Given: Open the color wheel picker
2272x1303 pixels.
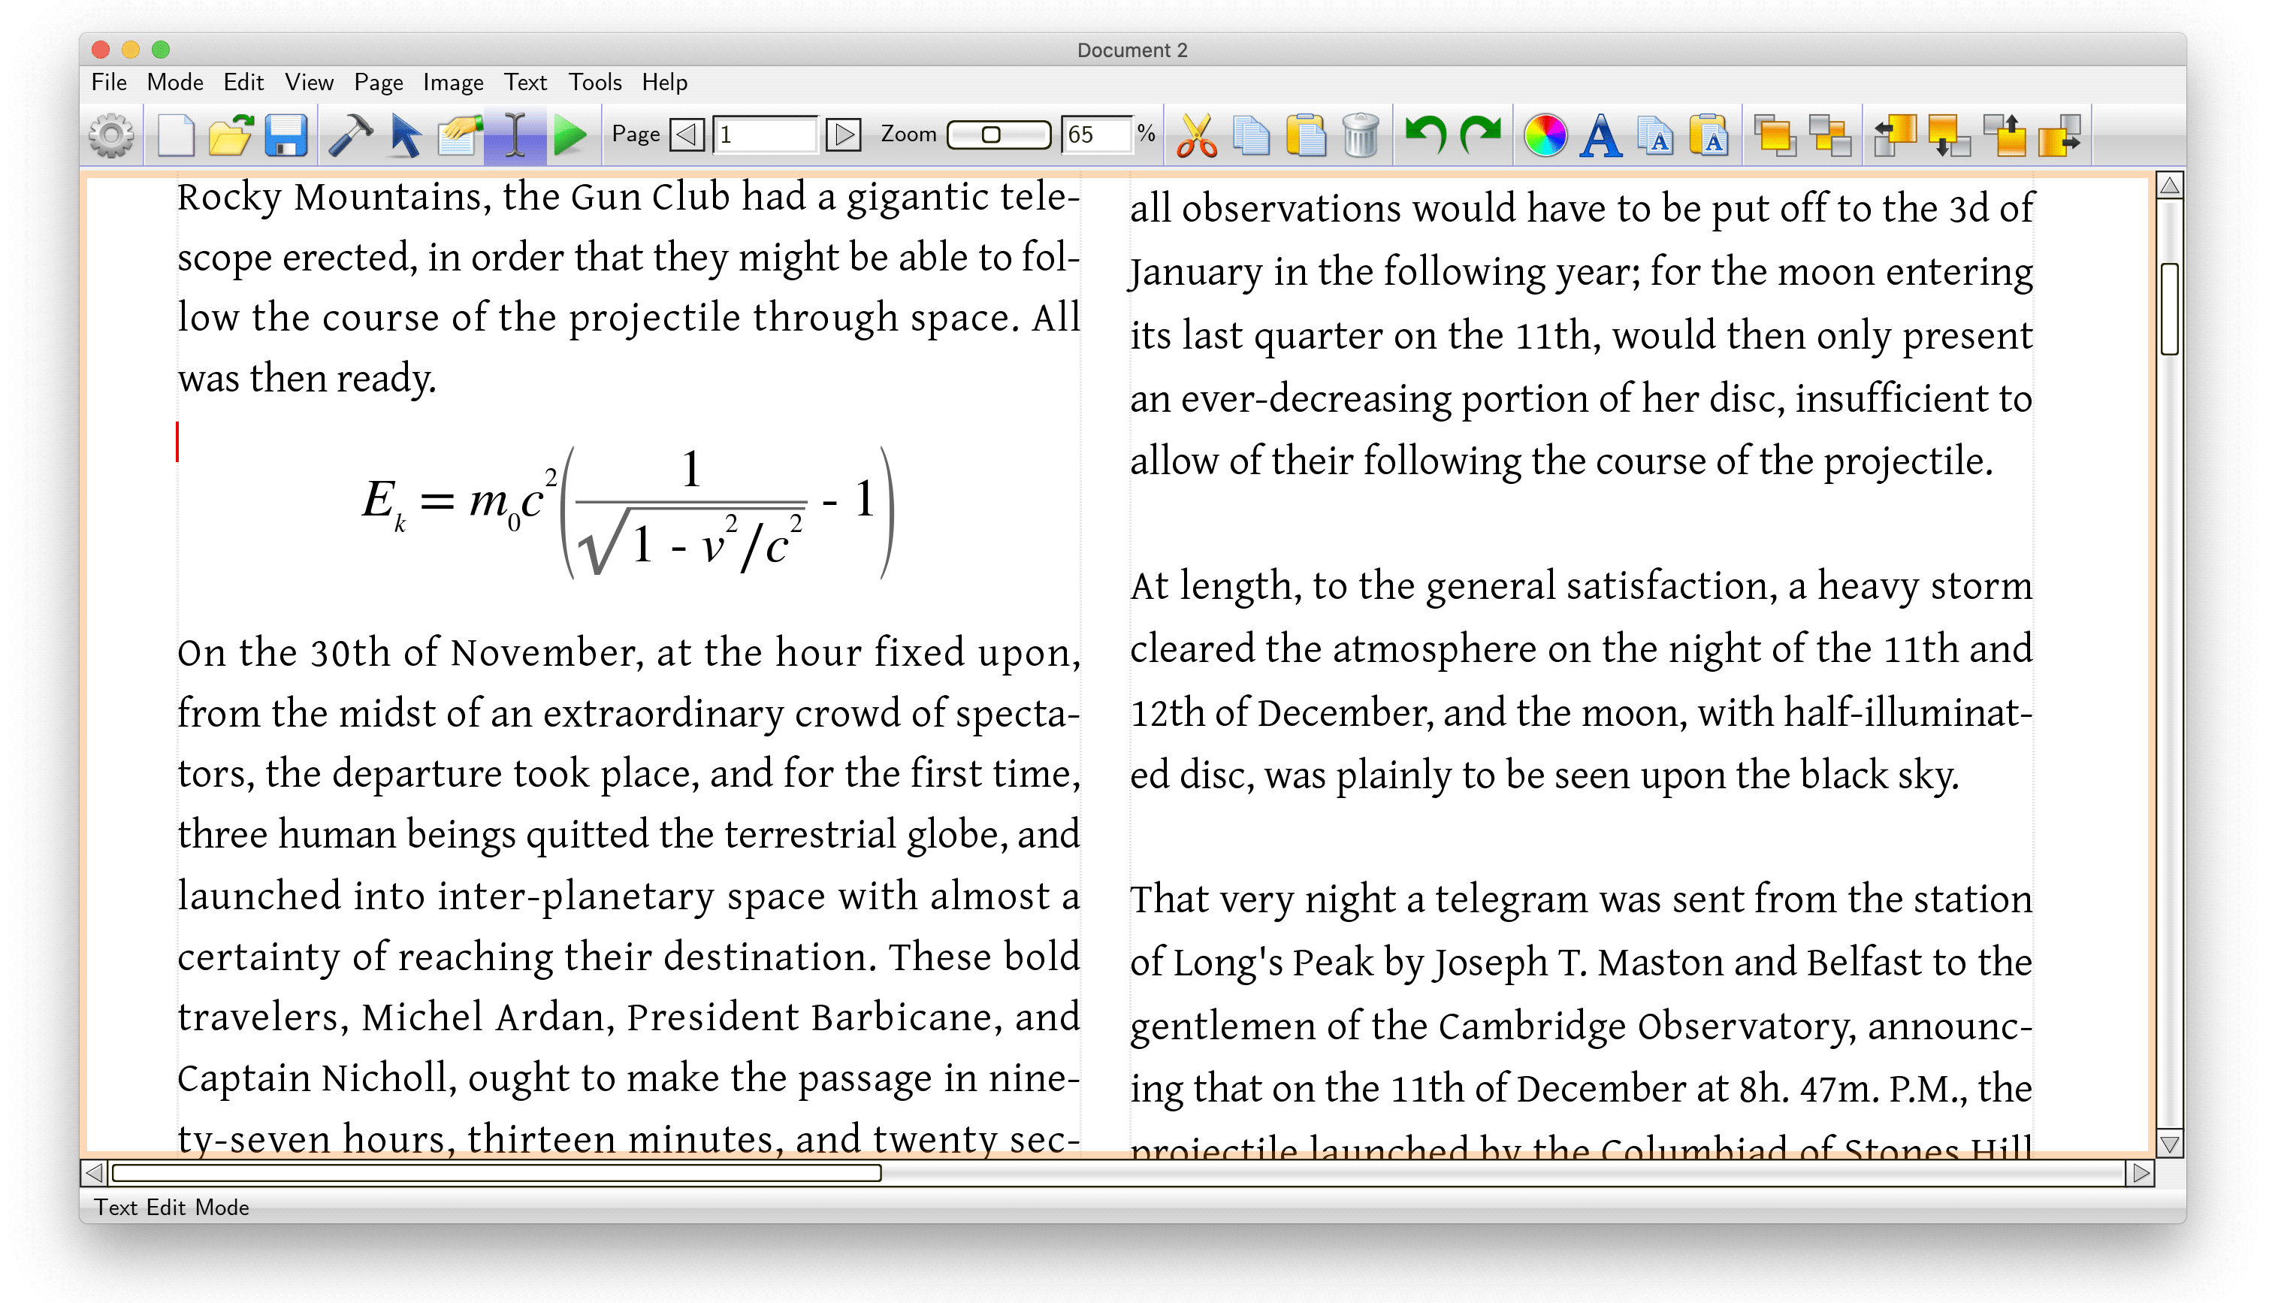Looking at the screenshot, I should point(1545,135).
